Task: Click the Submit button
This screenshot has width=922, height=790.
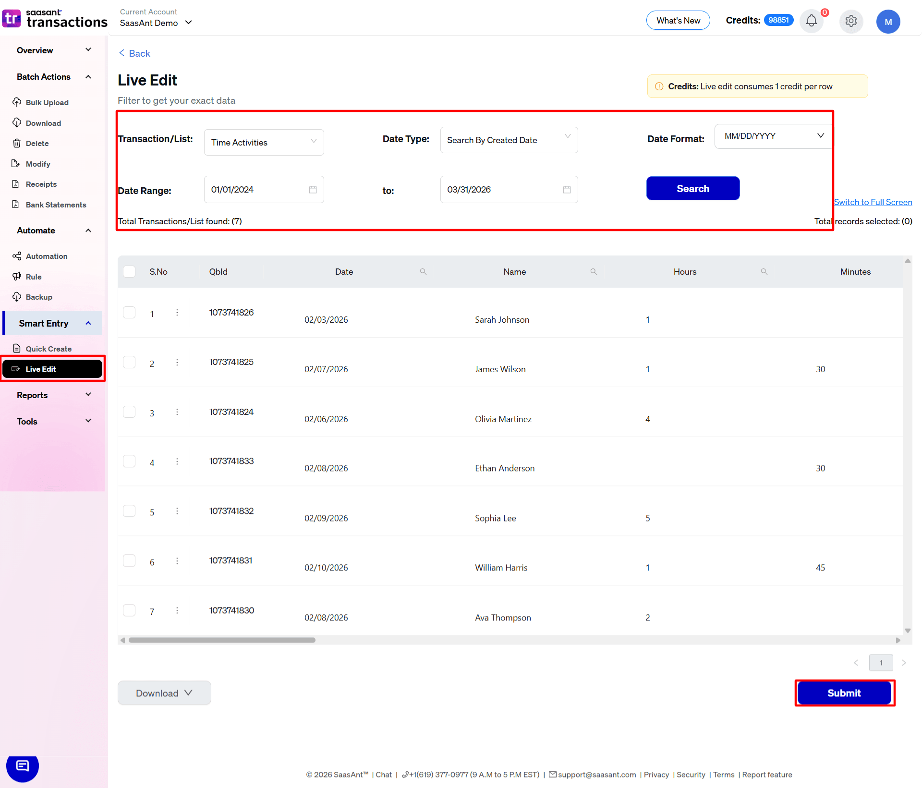Action: [x=844, y=693]
